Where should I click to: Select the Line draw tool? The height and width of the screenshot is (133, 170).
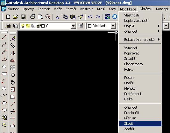tap(4, 37)
